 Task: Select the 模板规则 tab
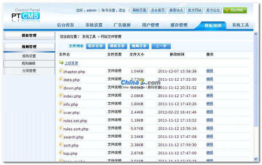pyautogui.click(x=213, y=26)
